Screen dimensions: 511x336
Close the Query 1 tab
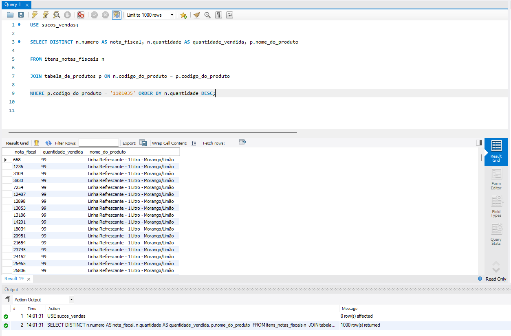click(x=27, y=5)
